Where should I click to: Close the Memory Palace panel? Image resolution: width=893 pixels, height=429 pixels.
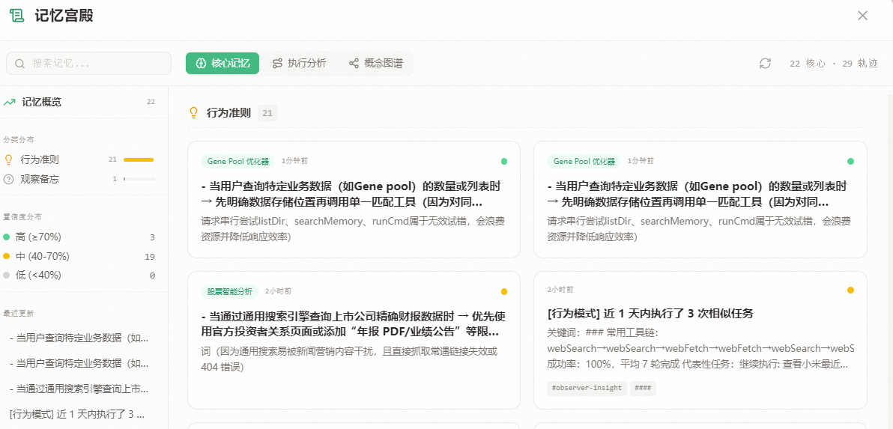[x=862, y=16]
